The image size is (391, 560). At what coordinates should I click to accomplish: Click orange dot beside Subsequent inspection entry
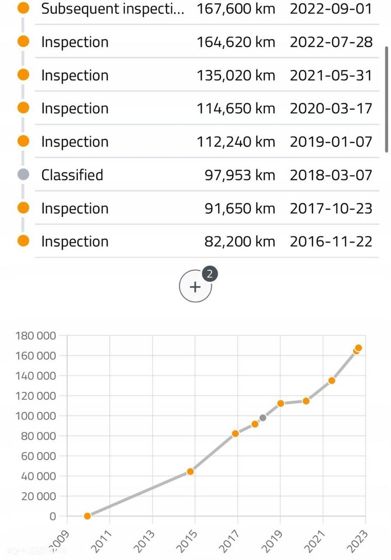[x=23, y=8]
